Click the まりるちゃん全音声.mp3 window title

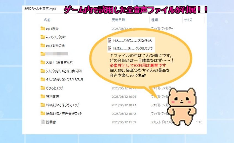40,9
